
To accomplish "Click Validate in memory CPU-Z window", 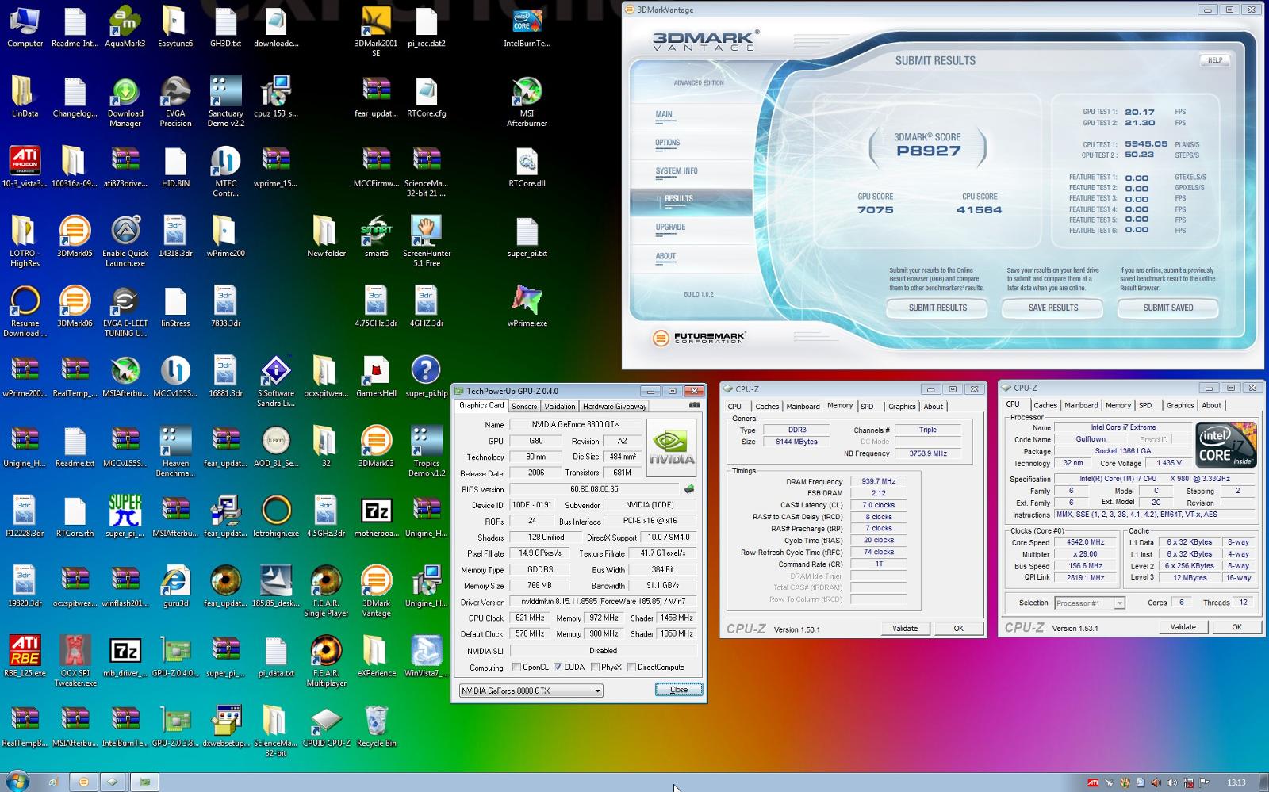I will point(905,628).
